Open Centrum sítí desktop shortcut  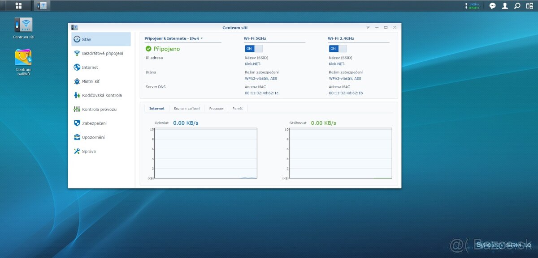coord(23,28)
